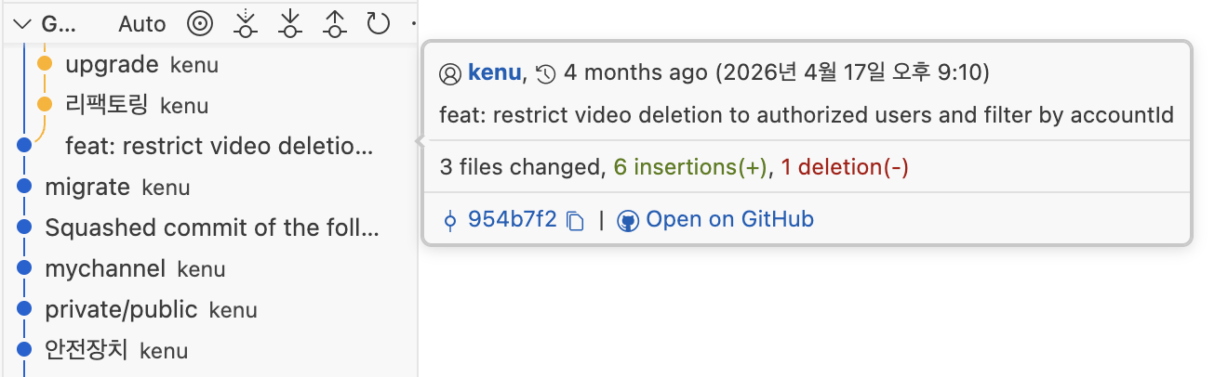Select the private/public commit entry
The height and width of the screenshot is (377, 1228).
209,309
